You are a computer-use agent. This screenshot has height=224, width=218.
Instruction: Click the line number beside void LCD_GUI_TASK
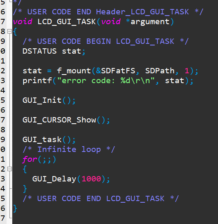[3, 22]
